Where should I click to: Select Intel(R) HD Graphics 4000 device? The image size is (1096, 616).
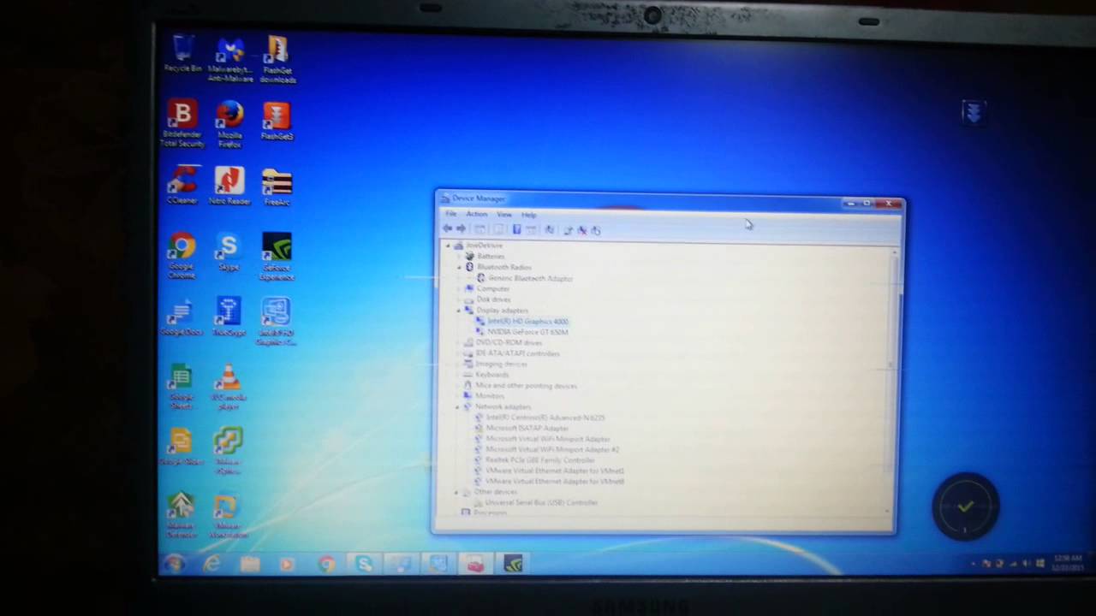pyautogui.click(x=527, y=321)
